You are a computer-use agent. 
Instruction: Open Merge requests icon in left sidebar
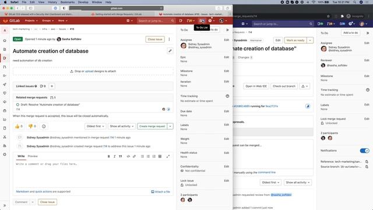[x=5, y=67]
